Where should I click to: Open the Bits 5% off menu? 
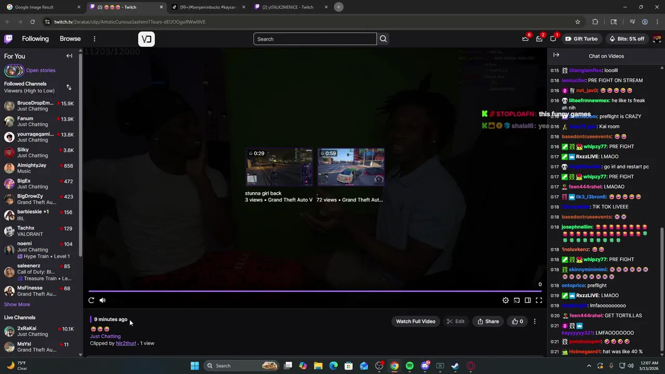pyautogui.click(x=626, y=39)
